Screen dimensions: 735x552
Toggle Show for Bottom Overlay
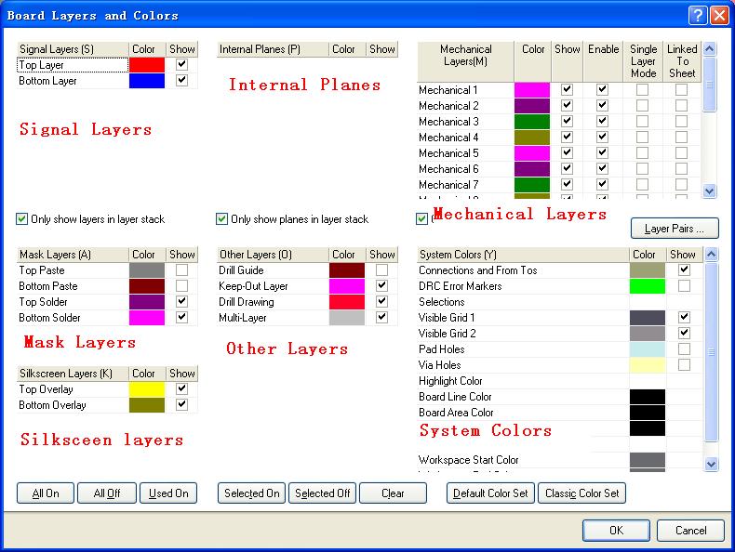coord(181,405)
